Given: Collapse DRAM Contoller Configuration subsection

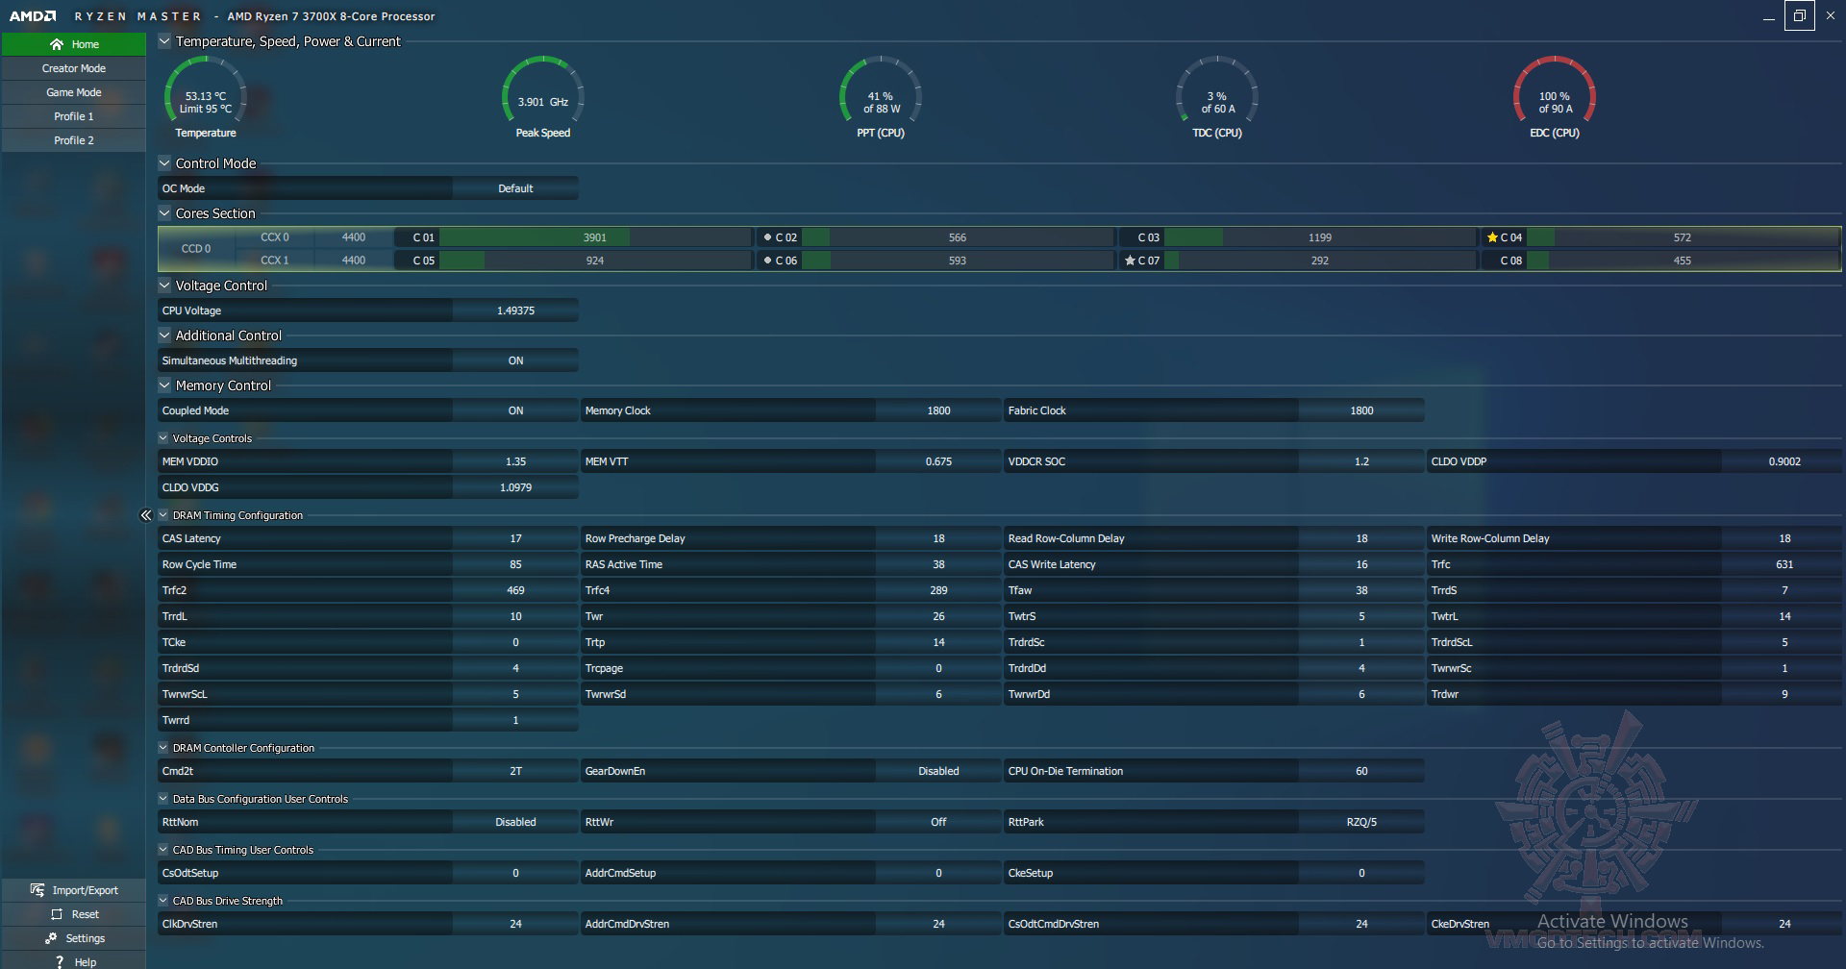Looking at the screenshot, I should coord(163,748).
